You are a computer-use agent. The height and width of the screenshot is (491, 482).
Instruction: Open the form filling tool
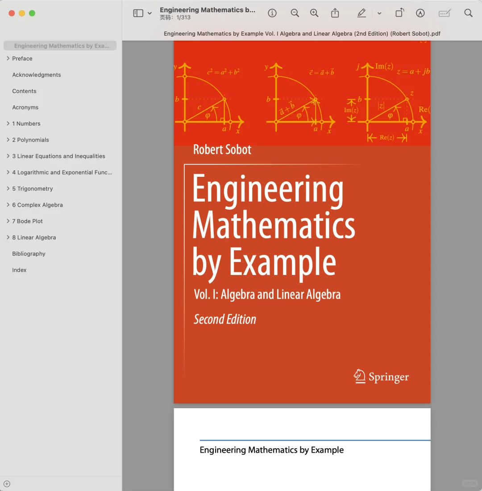point(445,13)
